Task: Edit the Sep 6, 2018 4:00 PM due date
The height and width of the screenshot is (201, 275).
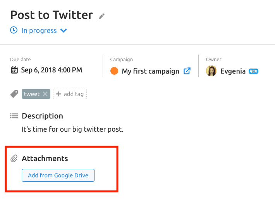Action: pos(52,70)
